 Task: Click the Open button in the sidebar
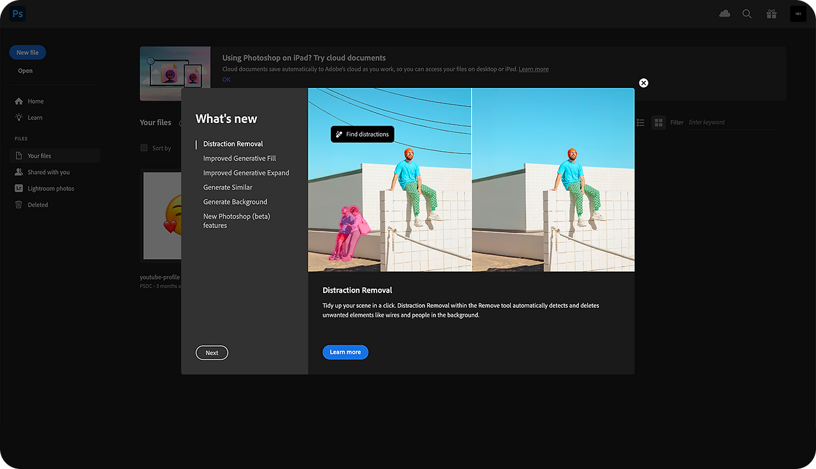[x=25, y=71]
